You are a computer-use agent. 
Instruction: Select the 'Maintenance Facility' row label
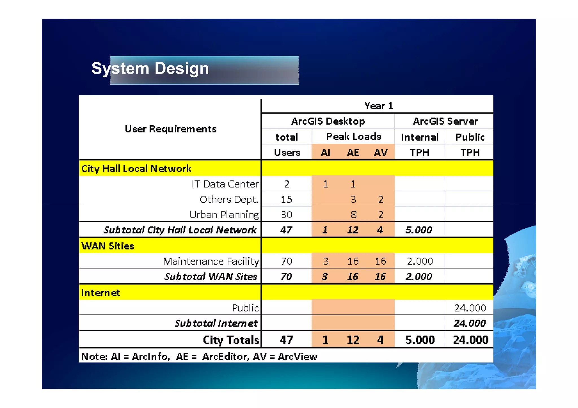click(211, 261)
